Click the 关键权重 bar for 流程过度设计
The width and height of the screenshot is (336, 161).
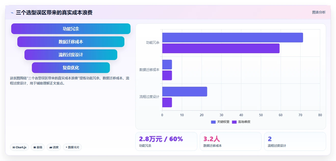[185, 92]
